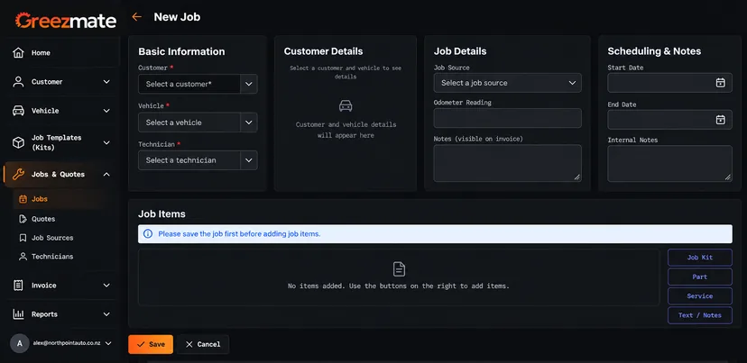Screen dimensions: 747x363
Task: Click the End Date input field
Action: (669, 120)
